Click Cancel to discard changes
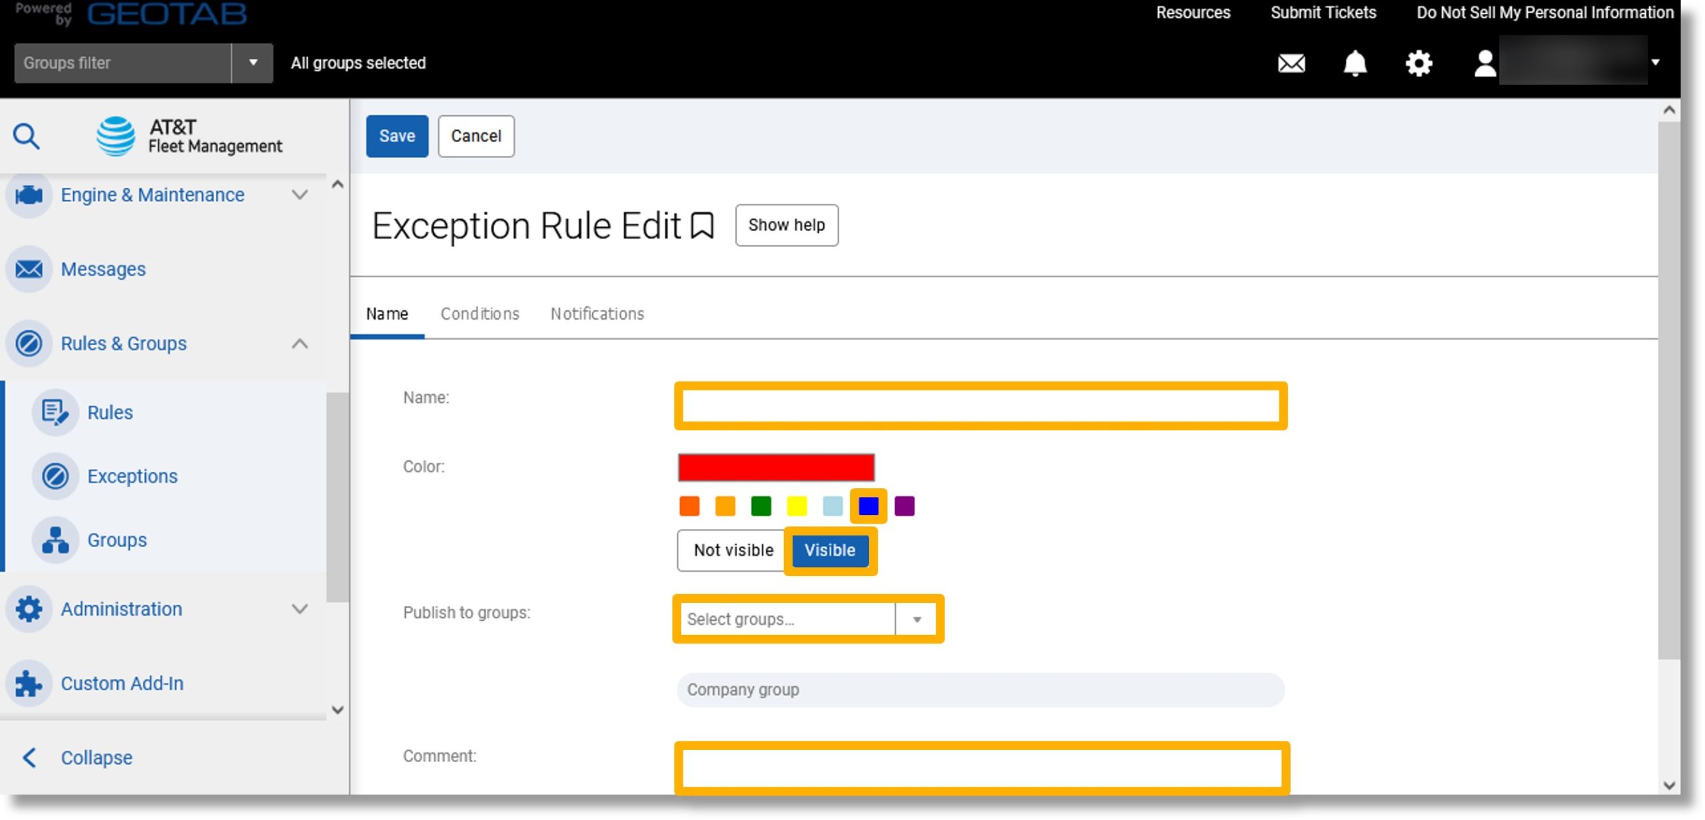This screenshot has width=1705, height=820. coord(476,135)
